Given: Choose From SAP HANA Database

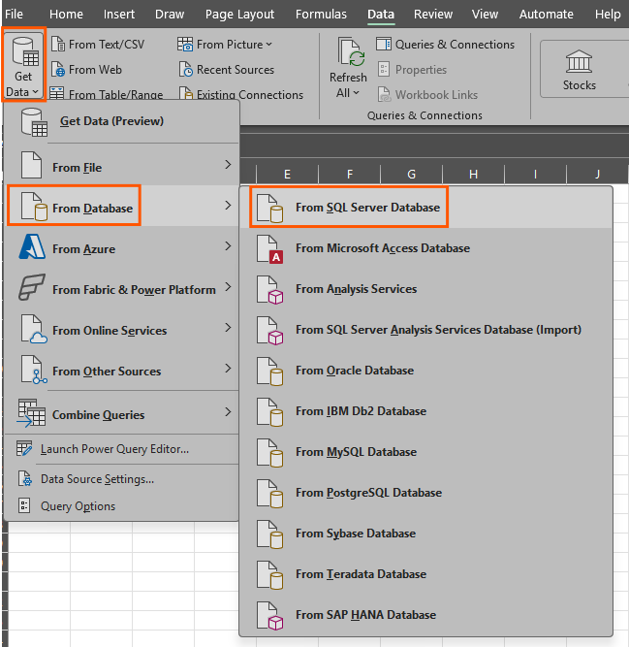Looking at the screenshot, I should coord(425,615).
